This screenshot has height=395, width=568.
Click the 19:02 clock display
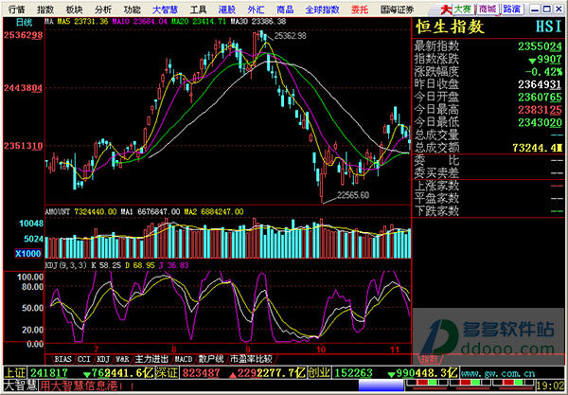[x=551, y=386]
